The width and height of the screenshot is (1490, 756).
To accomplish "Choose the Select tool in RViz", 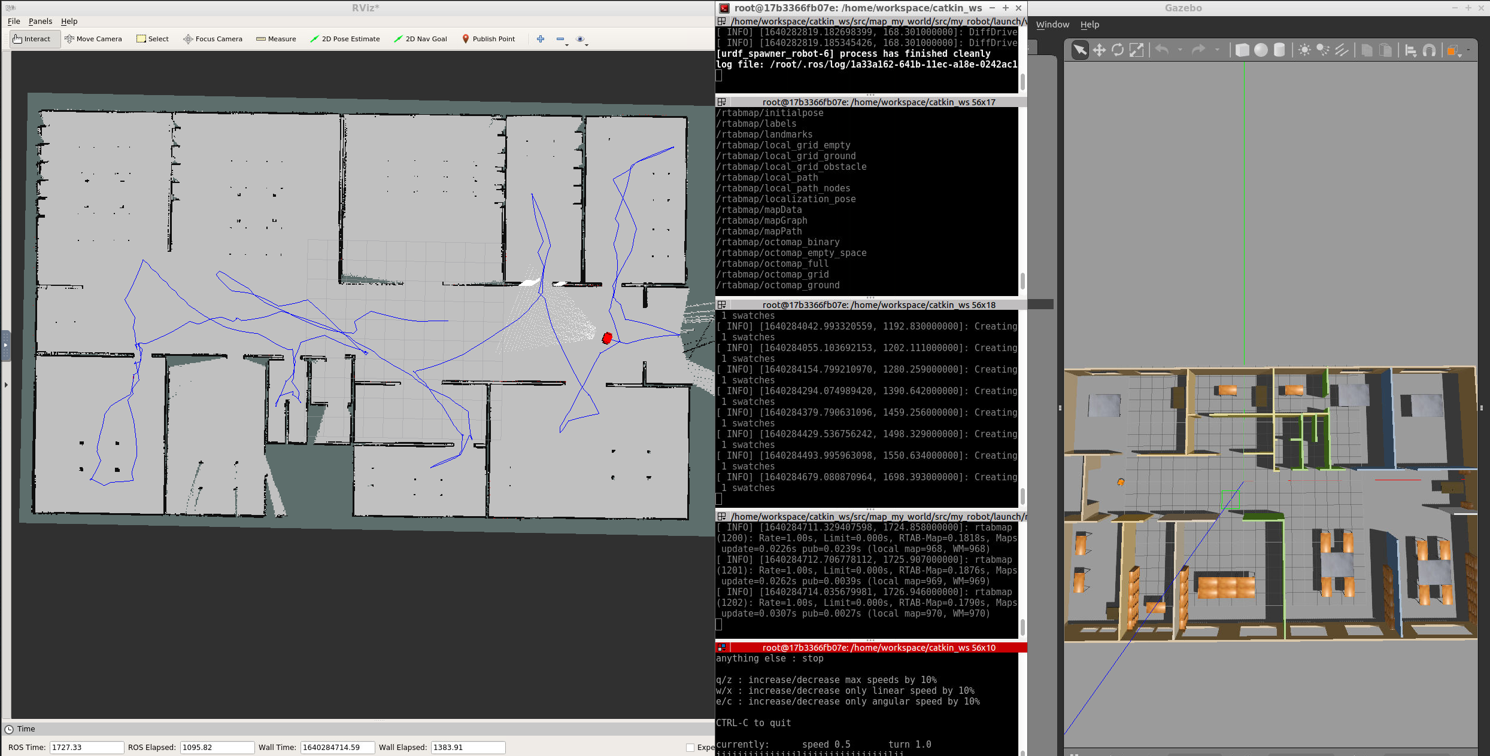I will point(153,39).
